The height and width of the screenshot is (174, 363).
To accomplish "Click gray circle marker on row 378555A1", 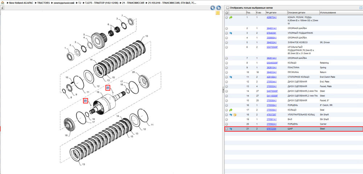I will (227, 86).
